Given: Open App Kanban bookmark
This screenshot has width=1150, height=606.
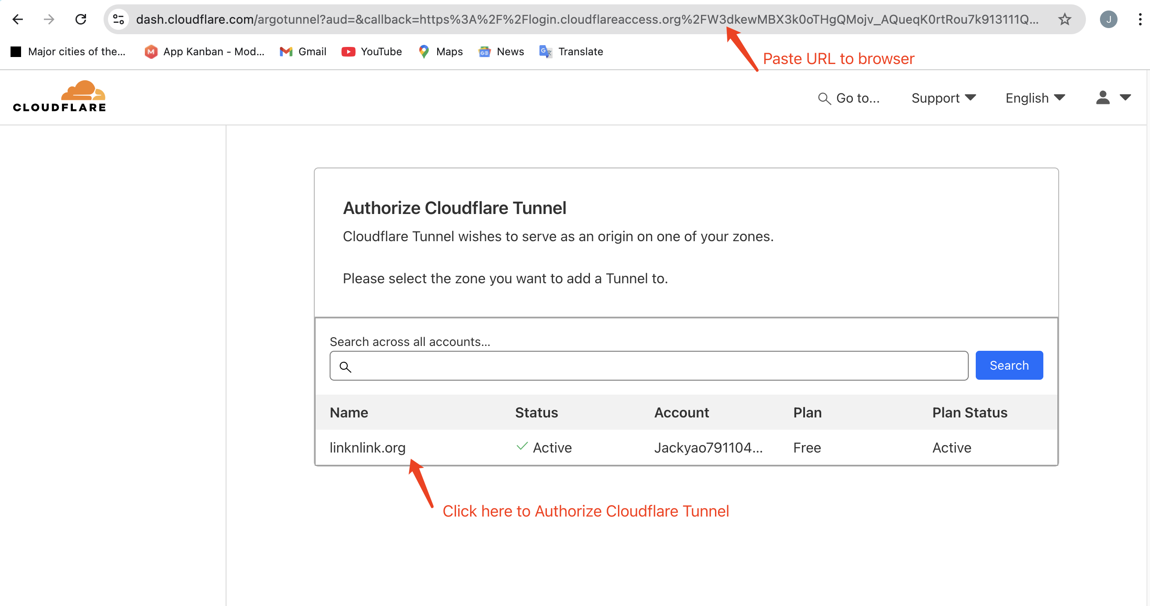Looking at the screenshot, I should click(x=205, y=52).
